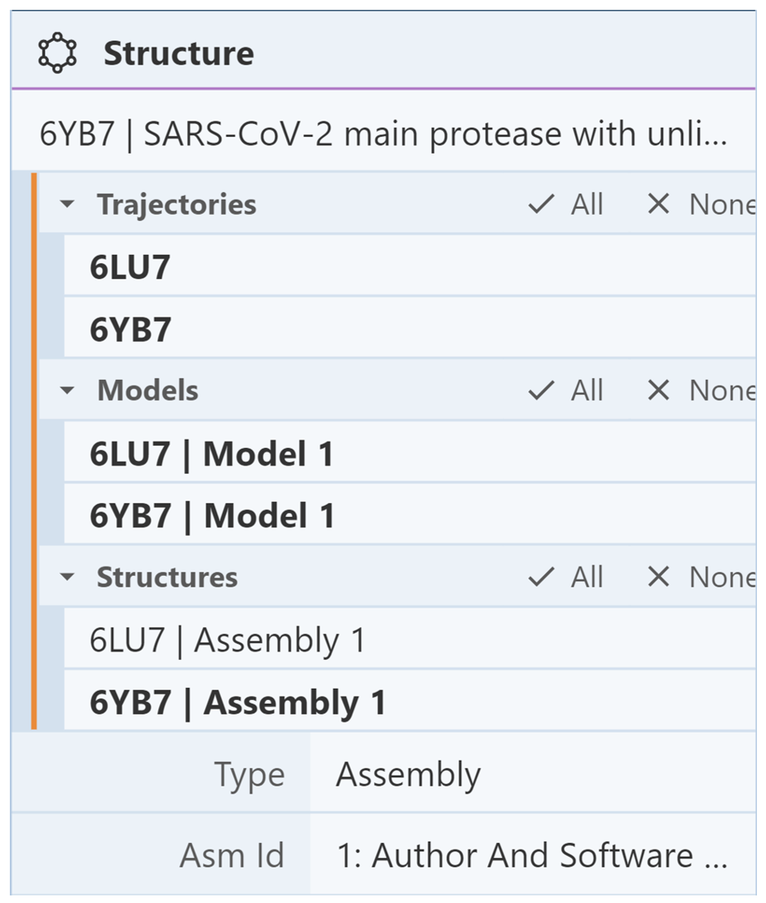
Task: Collapse the Trajectories section
Action: 67,204
